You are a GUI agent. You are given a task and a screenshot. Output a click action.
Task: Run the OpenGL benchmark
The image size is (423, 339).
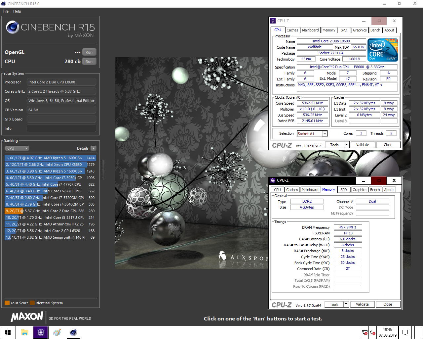click(89, 52)
